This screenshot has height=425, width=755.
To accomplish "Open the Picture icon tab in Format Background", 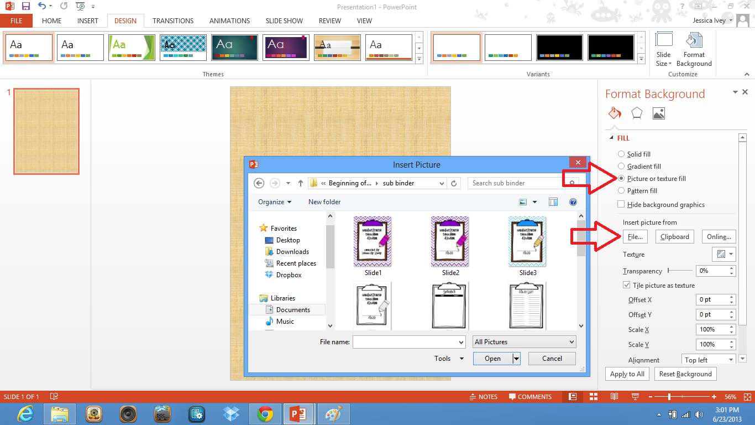I will [658, 113].
